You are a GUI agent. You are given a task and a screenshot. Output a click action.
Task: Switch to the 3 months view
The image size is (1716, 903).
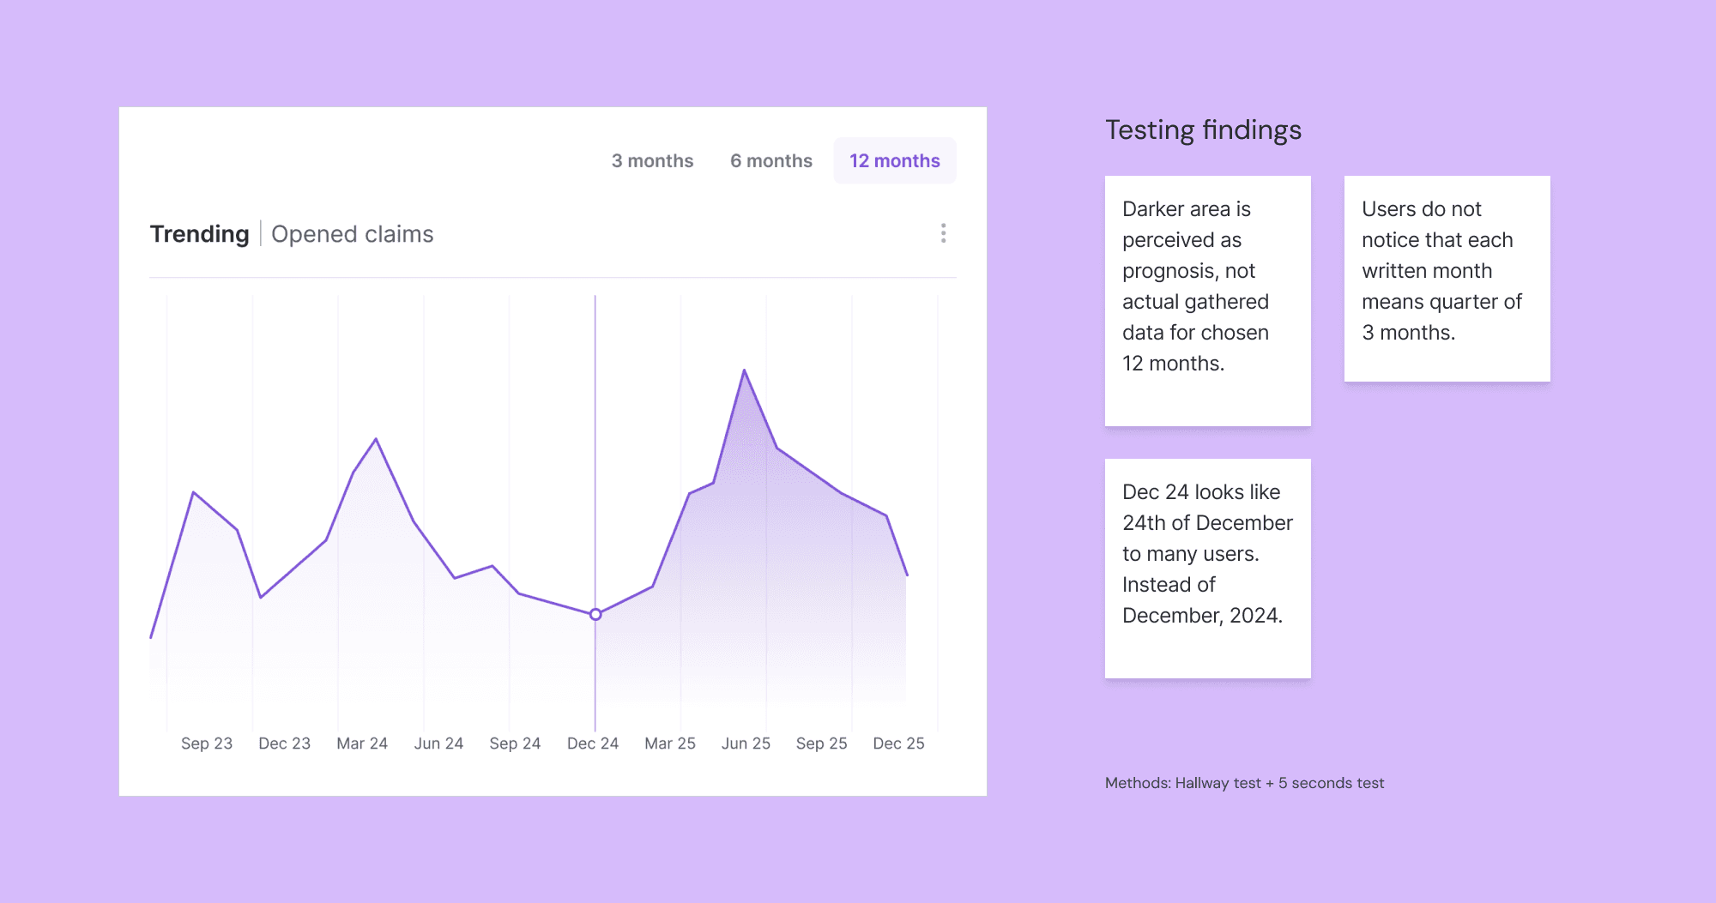pyautogui.click(x=652, y=160)
